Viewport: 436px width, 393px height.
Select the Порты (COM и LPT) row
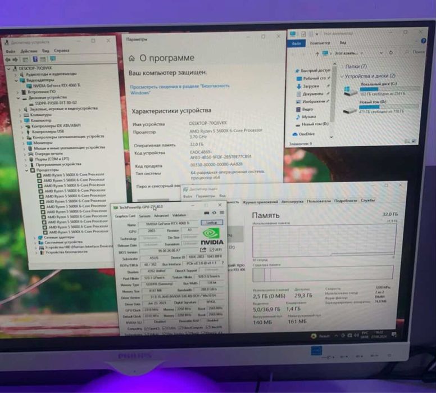[x=49, y=159]
